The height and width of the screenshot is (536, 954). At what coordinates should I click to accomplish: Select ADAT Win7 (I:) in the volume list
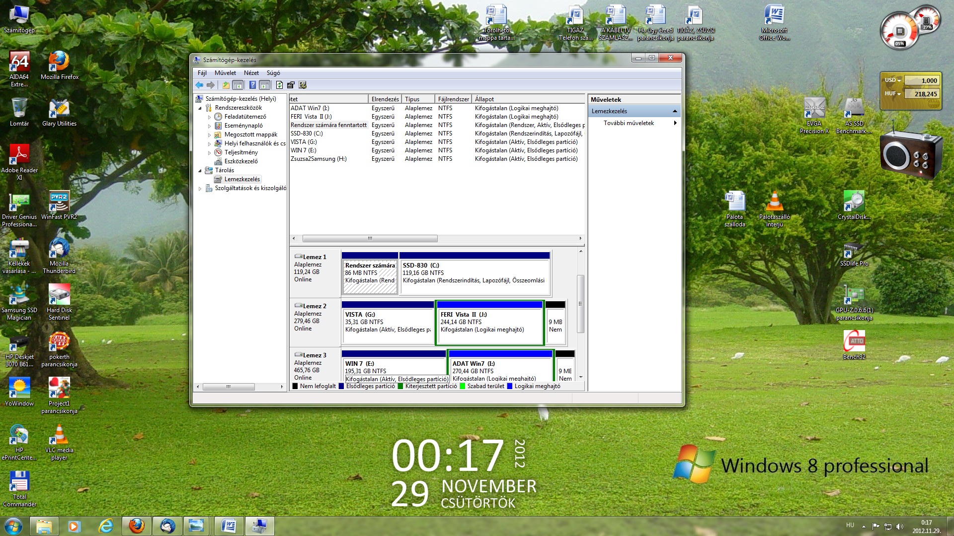pyautogui.click(x=310, y=108)
